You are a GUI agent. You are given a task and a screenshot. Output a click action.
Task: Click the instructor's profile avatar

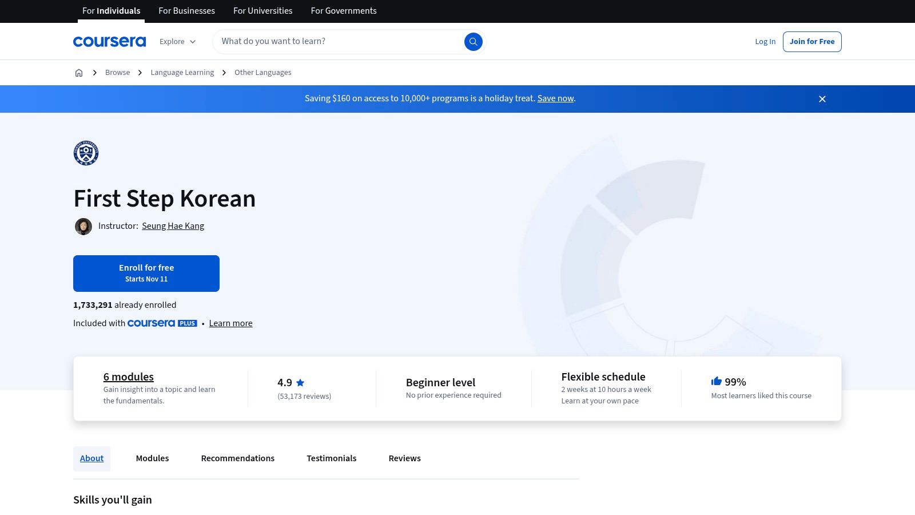pyautogui.click(x=83, y=226)
